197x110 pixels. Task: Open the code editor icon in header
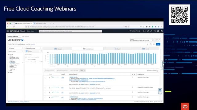[x=148, y=31]
